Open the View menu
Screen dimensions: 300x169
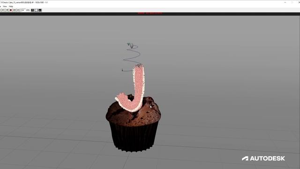pos(5,6)
